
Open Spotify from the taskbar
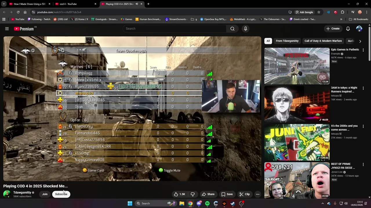pyautogui.click(x=207, y=203)
